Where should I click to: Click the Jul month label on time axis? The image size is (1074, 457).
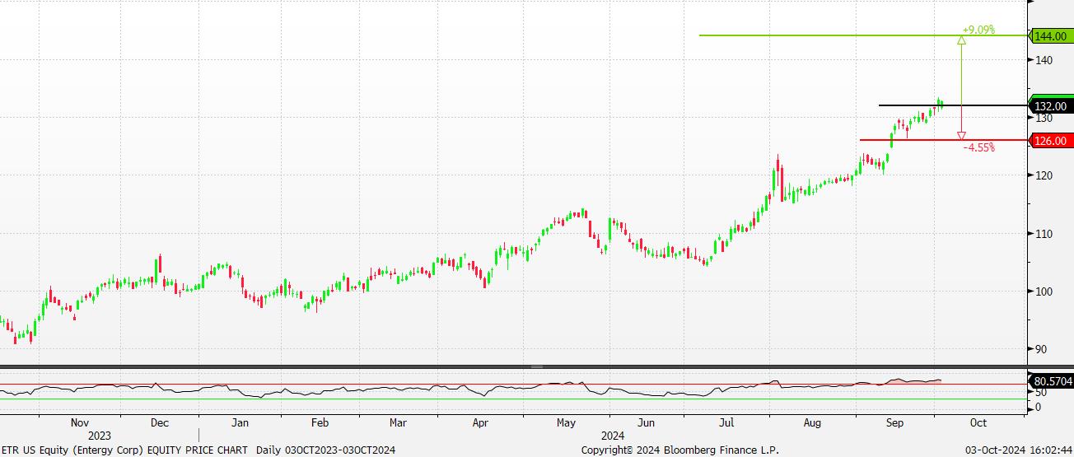726,422
